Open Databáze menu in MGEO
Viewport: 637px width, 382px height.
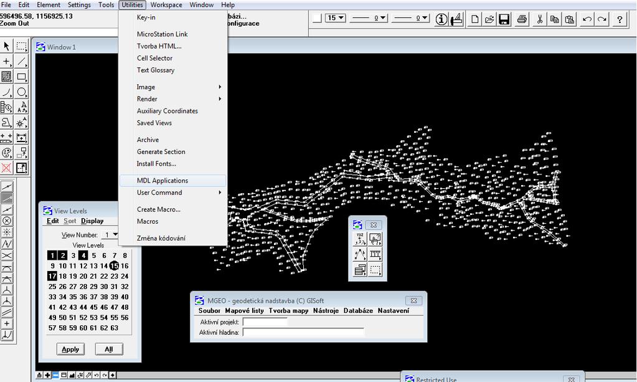pos(358,310)
